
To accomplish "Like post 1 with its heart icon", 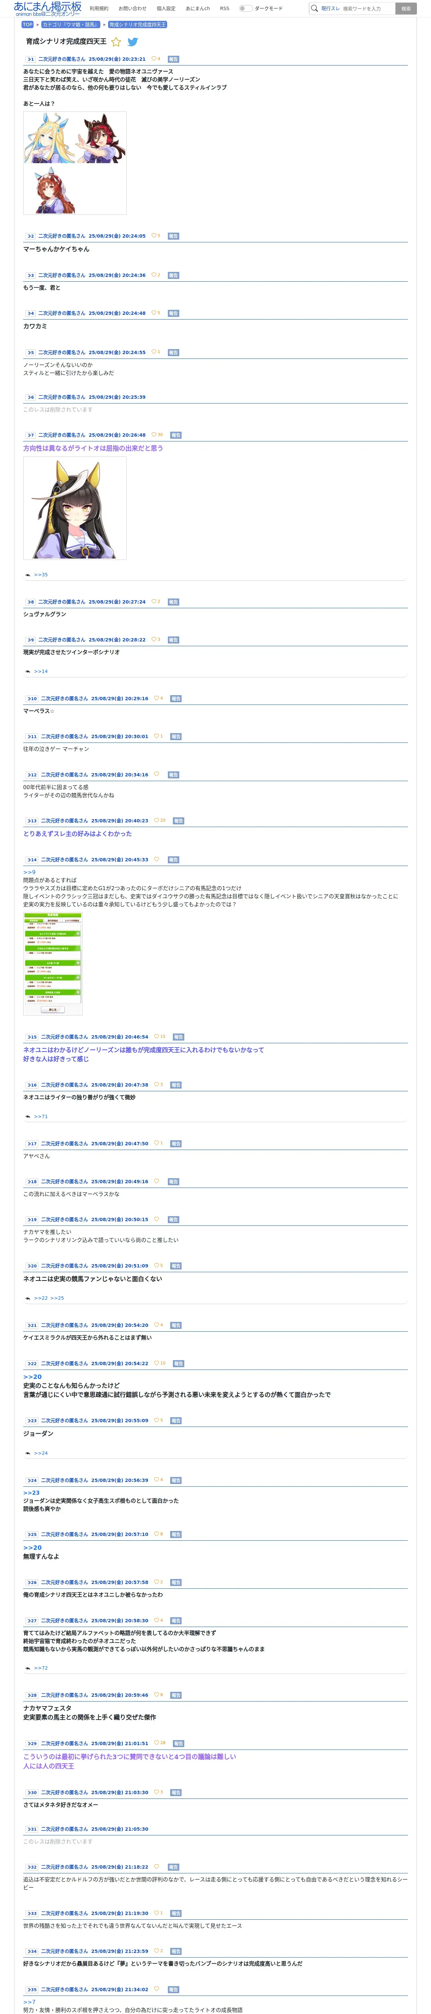I will [x=153, y=59].
